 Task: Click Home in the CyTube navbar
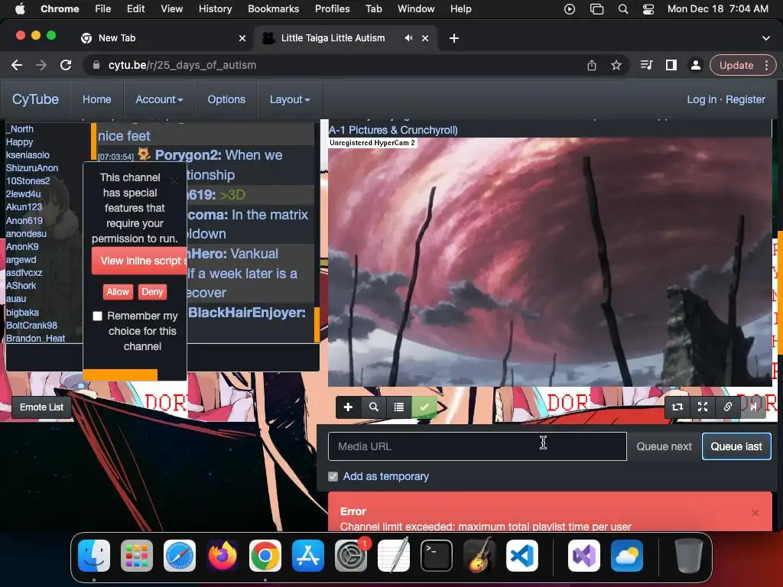click(97, 99)
